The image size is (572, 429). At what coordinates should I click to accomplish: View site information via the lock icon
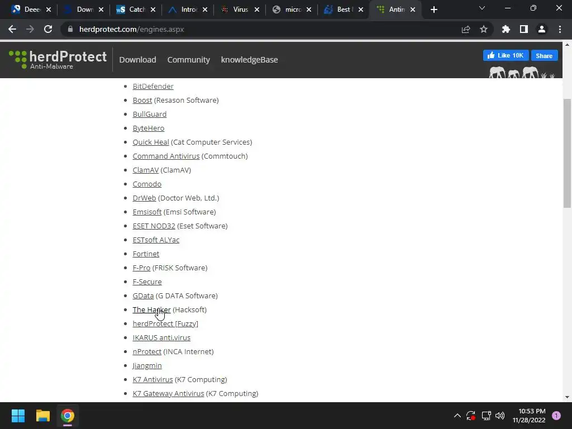click(70, 29)
